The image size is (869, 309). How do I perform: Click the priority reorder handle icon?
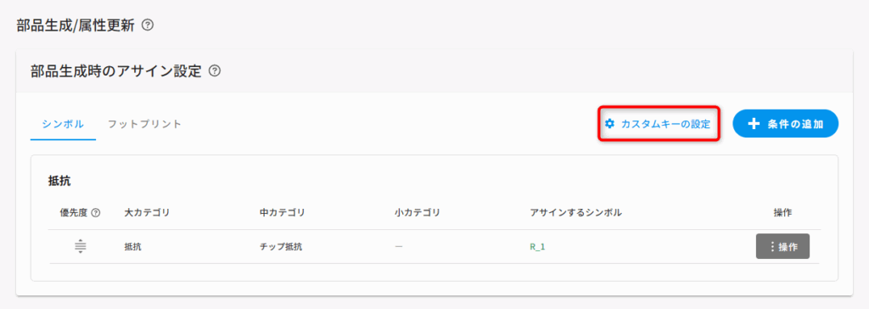pyautogui.click(x=81, y=246)
